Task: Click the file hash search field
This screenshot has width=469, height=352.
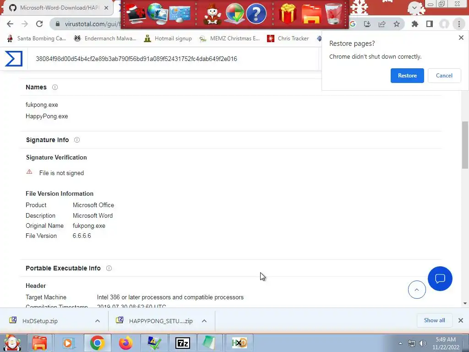Action: click(x=174, y=59)
